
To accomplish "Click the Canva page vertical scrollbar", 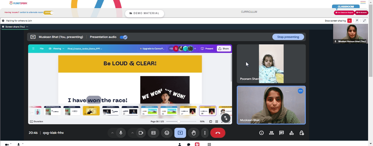I will (x=231, y=68).
